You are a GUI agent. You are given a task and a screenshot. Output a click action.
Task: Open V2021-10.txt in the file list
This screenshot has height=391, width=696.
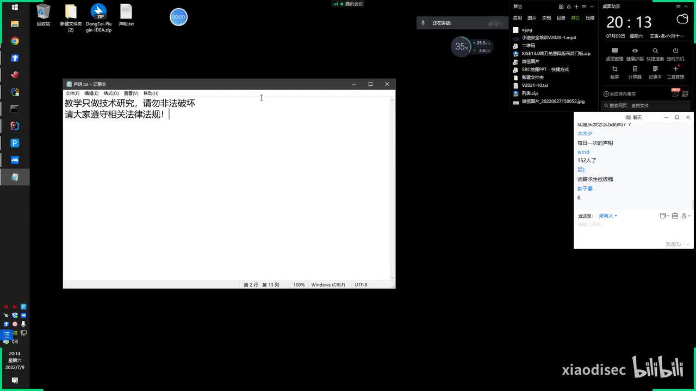pyautogui.click(x=531, y=85)
